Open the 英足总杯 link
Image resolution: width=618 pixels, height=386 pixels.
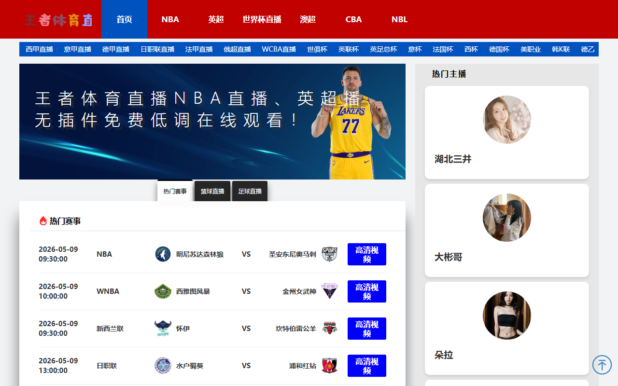[383, 49]
